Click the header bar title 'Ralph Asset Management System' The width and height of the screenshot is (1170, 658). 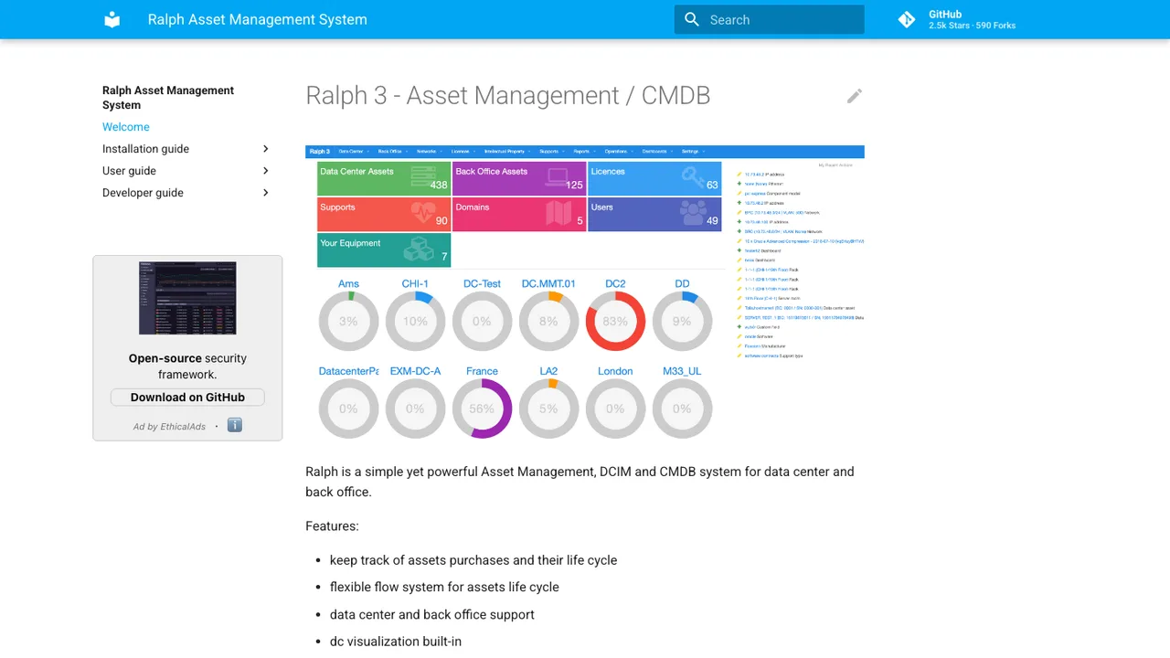[x=258, y=19]
